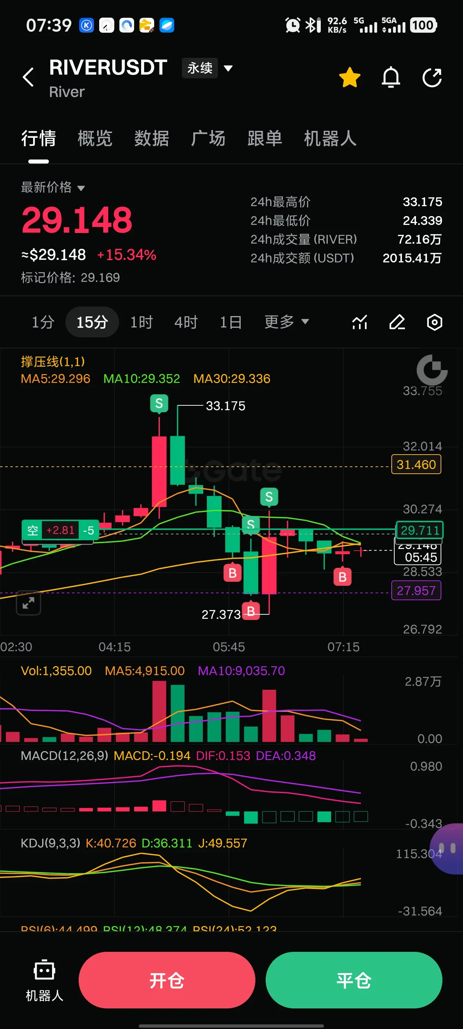Go back using the left arrow

coord(28,77)
